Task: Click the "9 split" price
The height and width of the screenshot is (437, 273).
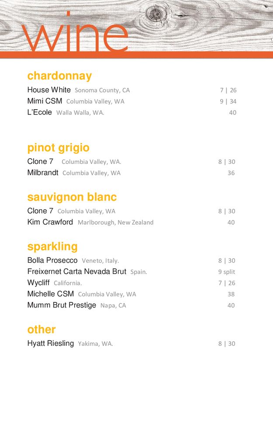Action: click(227, 272)
